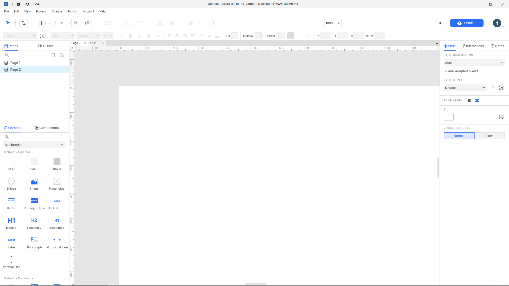
Task: Open the All Libraries dropdown
Action: tap(34, 145)
